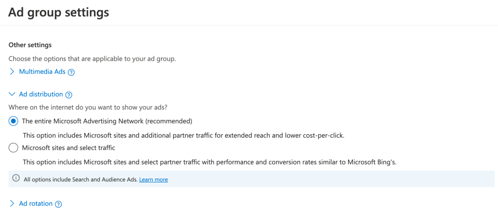Select the Microsoft sites and select traffic radio
The height and width of the screenshot is (211, 498).
coord(14,147)
